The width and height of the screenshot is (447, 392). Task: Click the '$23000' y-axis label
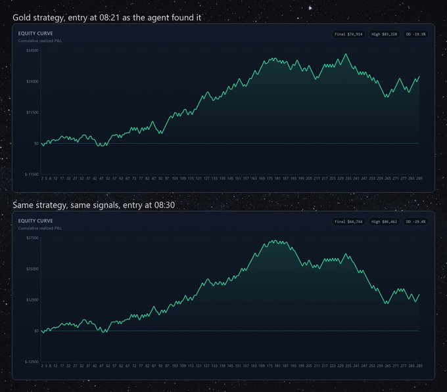coord(32,81)
